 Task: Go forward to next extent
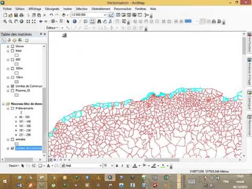coord(46,22)
